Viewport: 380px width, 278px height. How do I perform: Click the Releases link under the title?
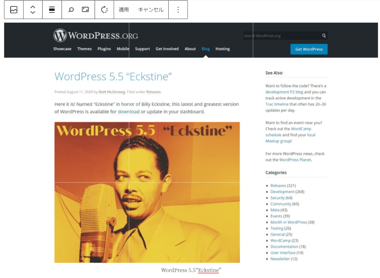coord(154,92)
